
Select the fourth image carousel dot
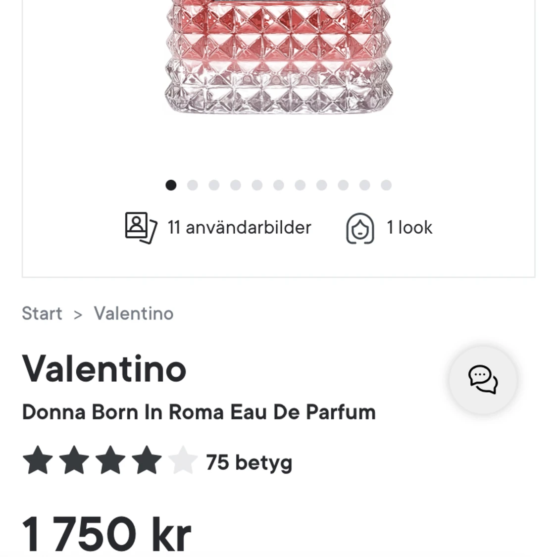(236, 185)
